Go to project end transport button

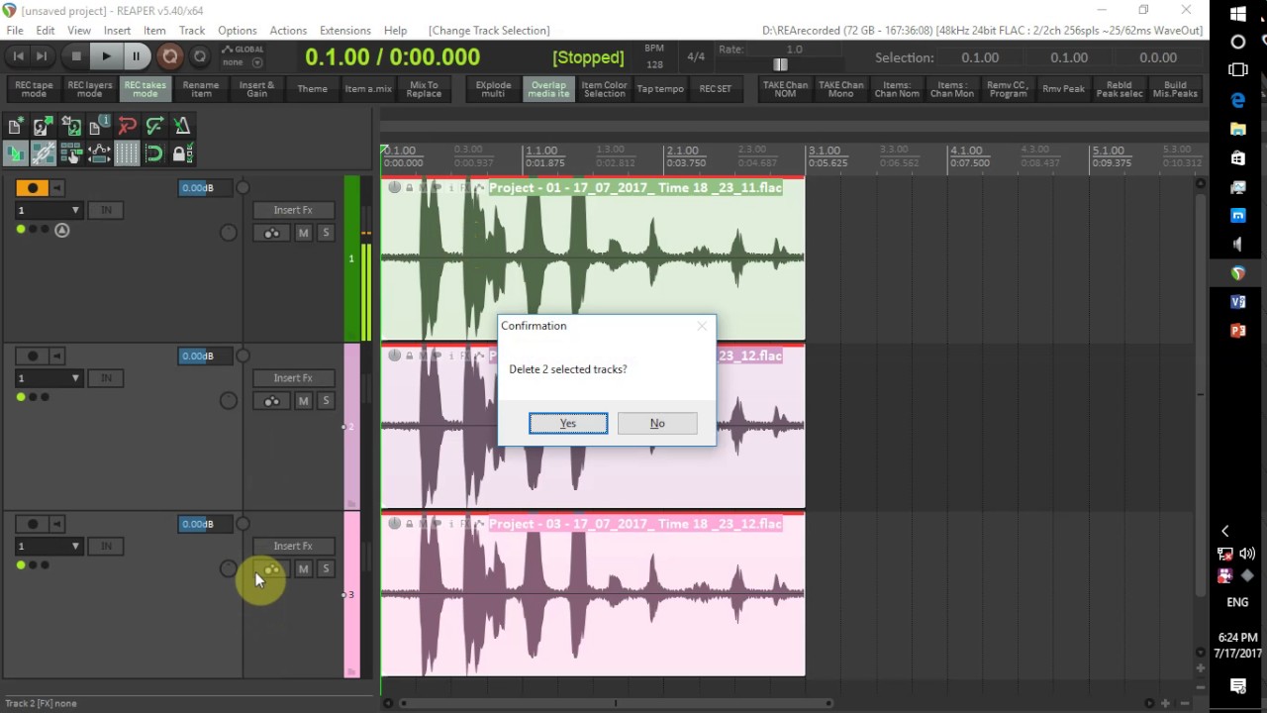tap(42, 56)
